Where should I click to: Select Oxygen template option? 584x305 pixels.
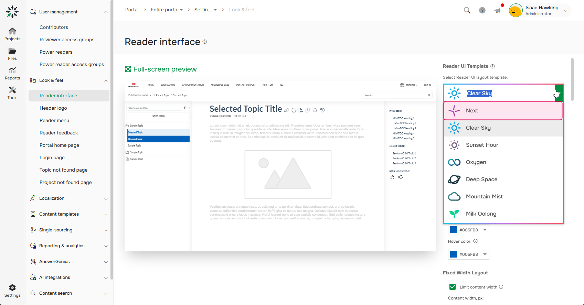[x=503, y=162]
